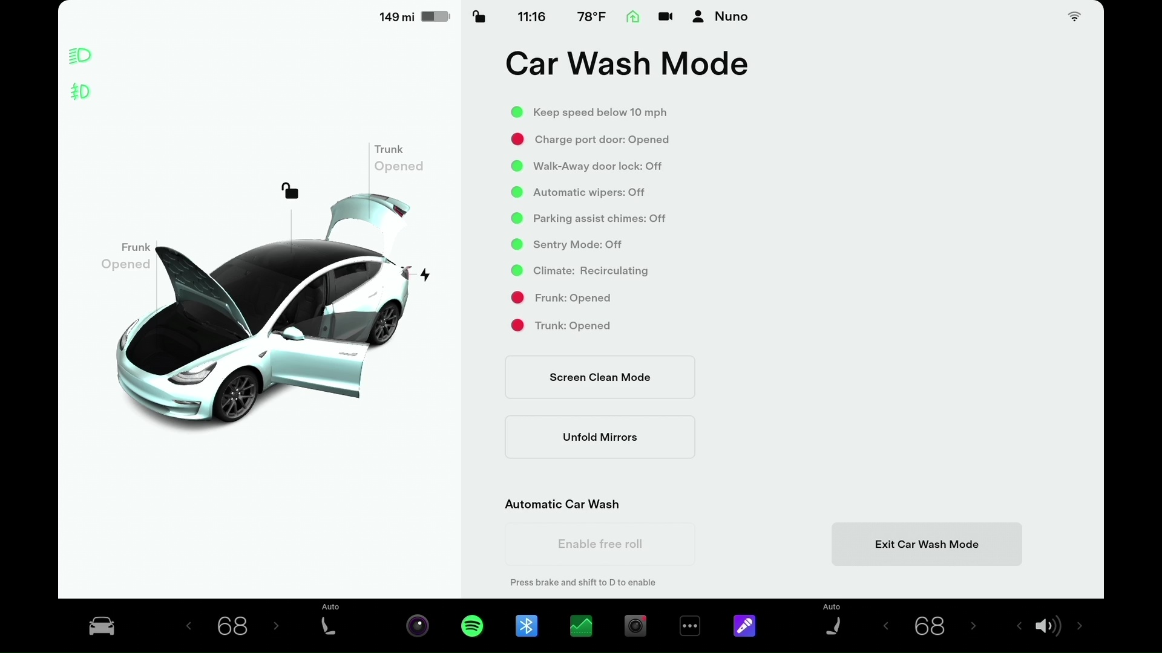
Task: Click the more options menu icon in taskbar
Action: [689, 626]
